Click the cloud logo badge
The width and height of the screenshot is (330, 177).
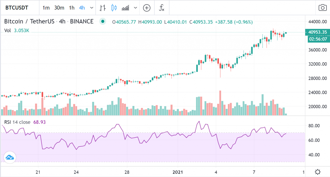pos(10,157)
